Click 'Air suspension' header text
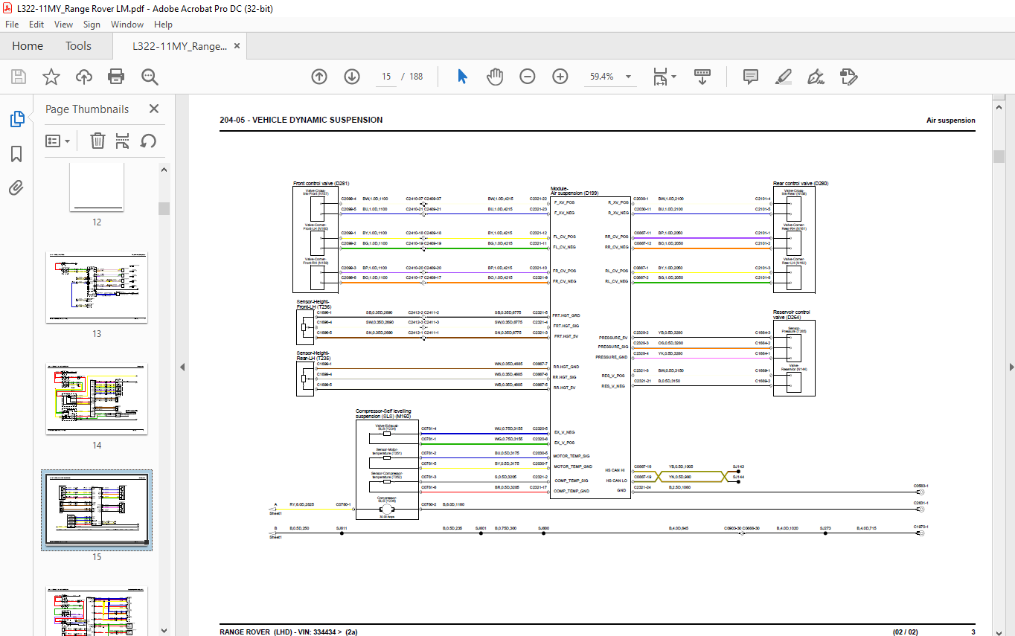This screenshot has width=1015, height=636. (950, 120)
